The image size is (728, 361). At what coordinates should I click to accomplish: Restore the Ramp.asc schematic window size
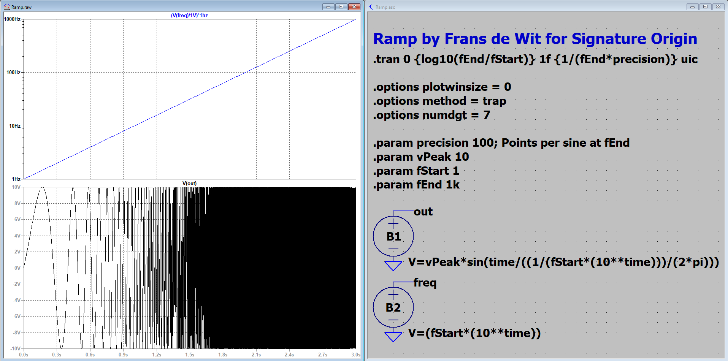point(705,7)
